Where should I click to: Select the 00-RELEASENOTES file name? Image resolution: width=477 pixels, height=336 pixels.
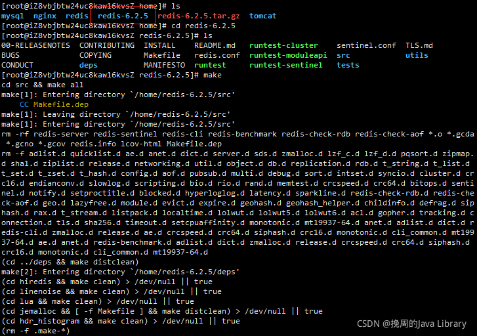pyautogui.click(x=35, y=45)
